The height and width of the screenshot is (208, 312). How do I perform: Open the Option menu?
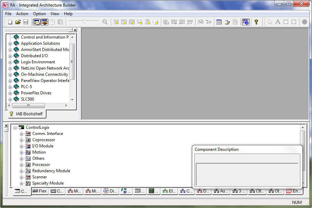coord(39,14)
